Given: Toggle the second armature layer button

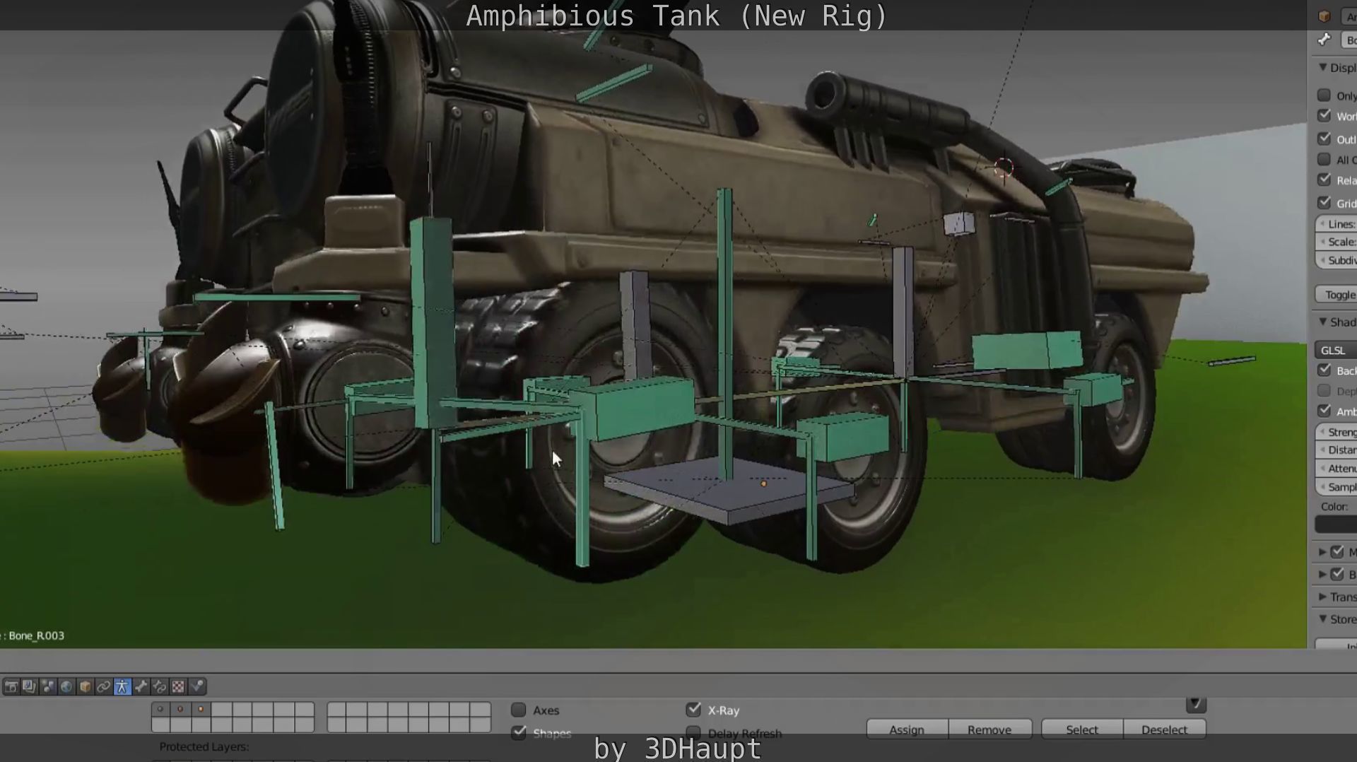Looking at the screenshot, I should click(181, 709).
